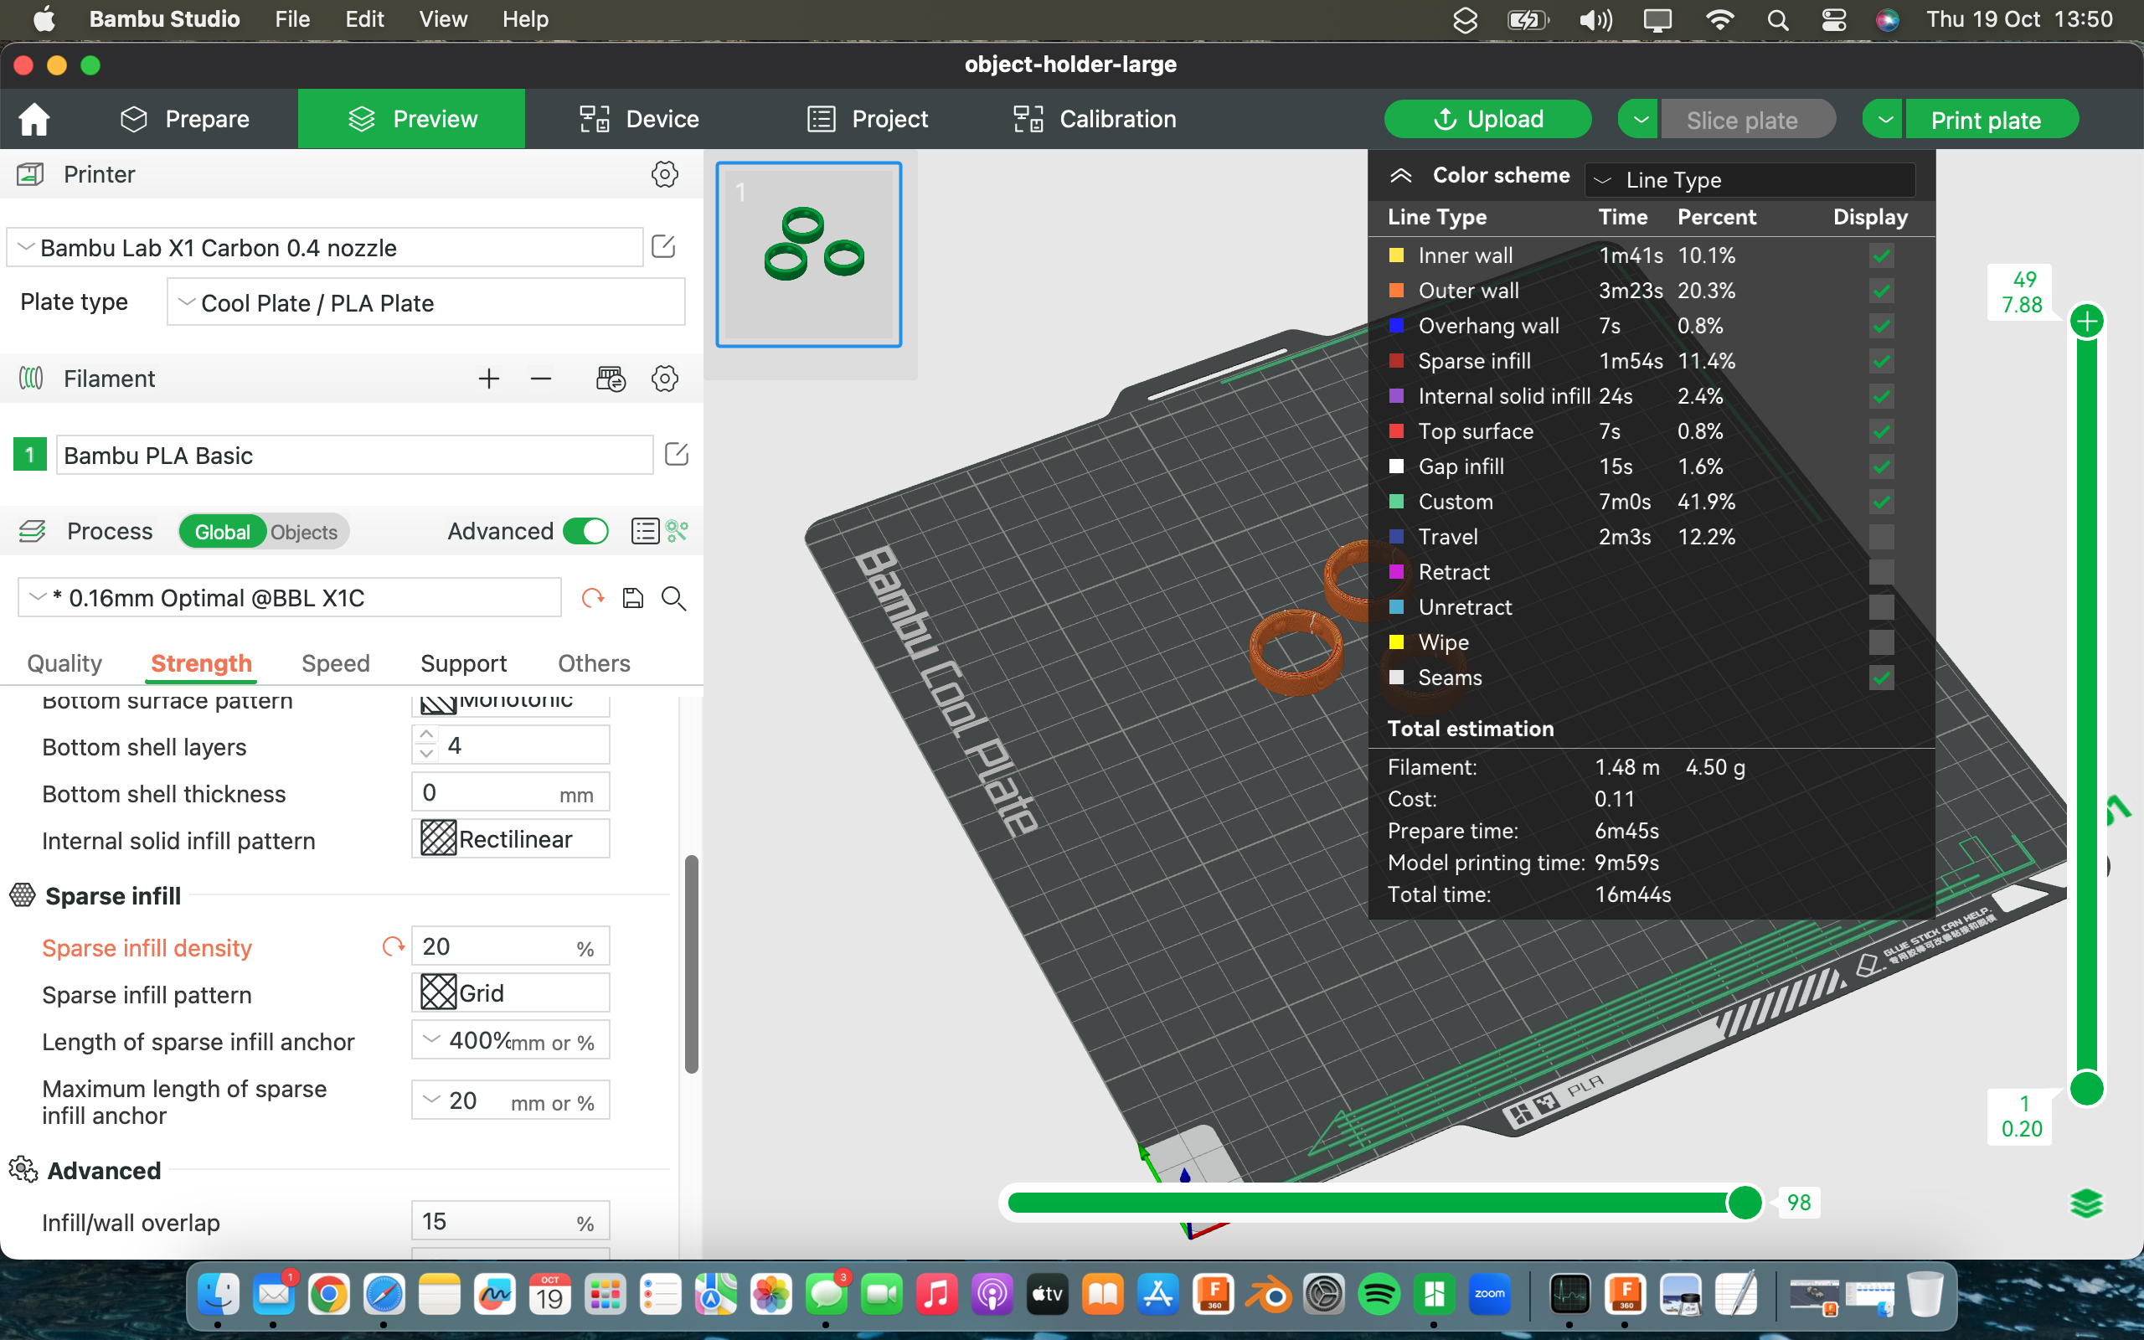Save the modified process preset
Screen dimensions: 2144x1340
click(632, 597)
